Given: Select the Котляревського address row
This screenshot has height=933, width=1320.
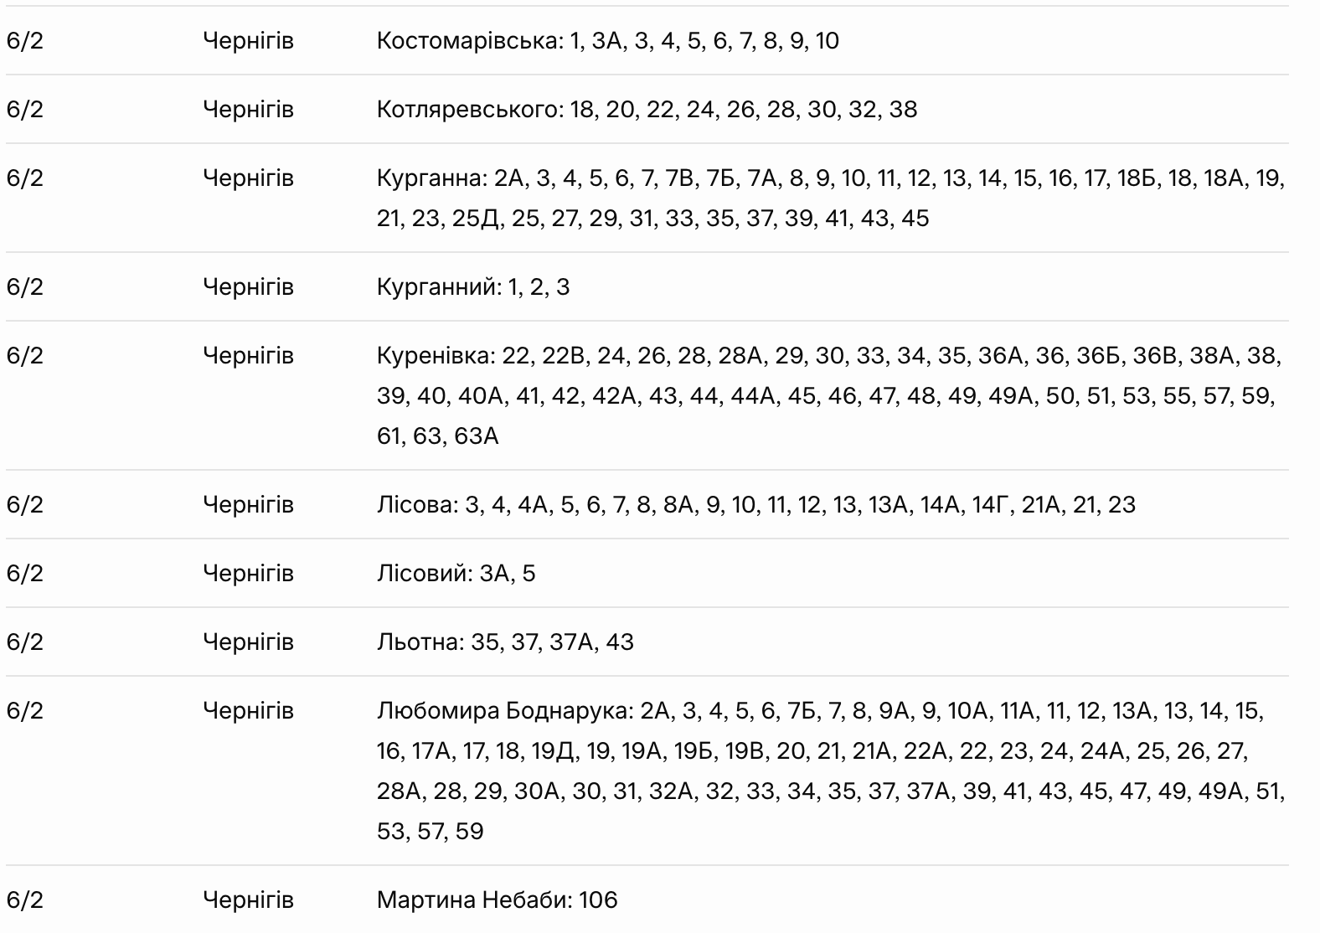Looking at the screenshot, I should tap(647, 110).
